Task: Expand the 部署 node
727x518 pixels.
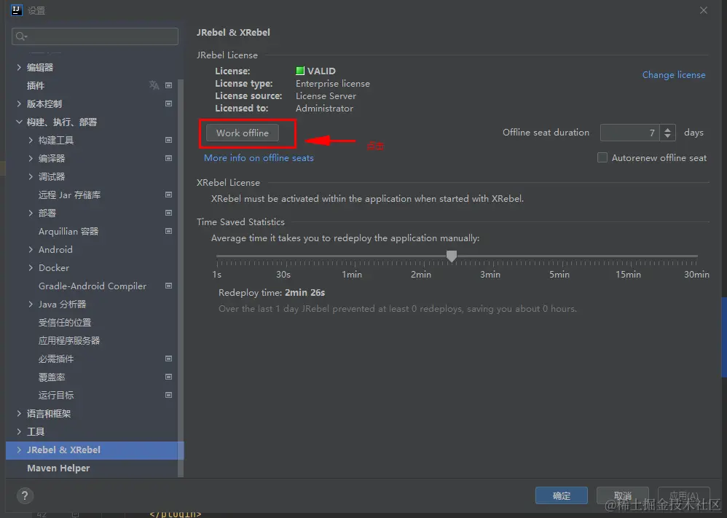Action: pos(31,213)
